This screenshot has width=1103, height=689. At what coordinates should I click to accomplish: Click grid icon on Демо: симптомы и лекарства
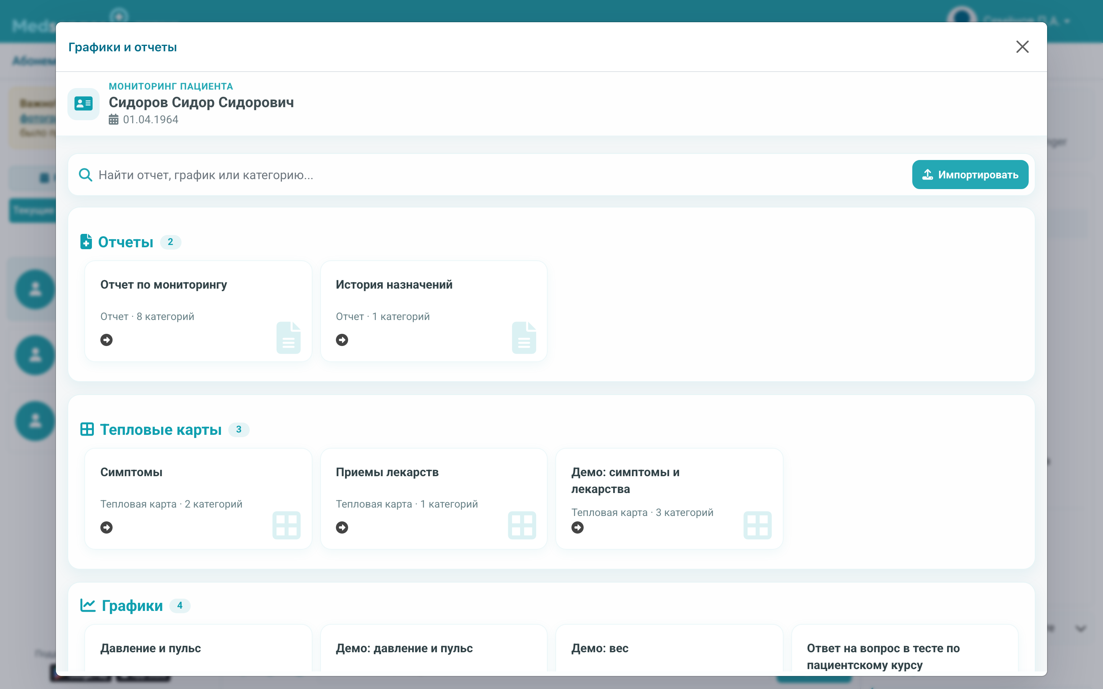(x=757, y=526)
